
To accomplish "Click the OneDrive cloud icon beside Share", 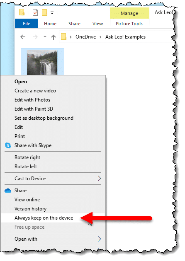I will pos(8,191).
